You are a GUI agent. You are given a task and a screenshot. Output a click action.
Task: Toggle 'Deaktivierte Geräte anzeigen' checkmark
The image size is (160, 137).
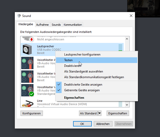point(59,85)
